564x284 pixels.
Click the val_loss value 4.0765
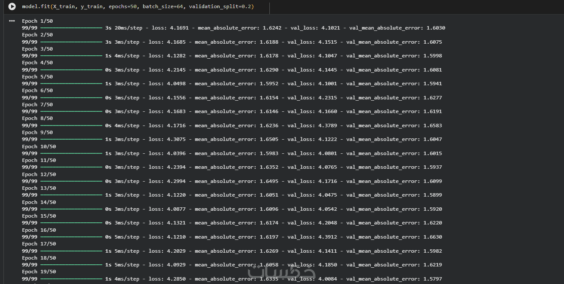coord(328,167)
